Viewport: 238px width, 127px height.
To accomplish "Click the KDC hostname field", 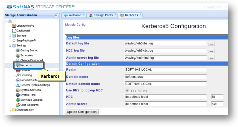I will [166, 97].
